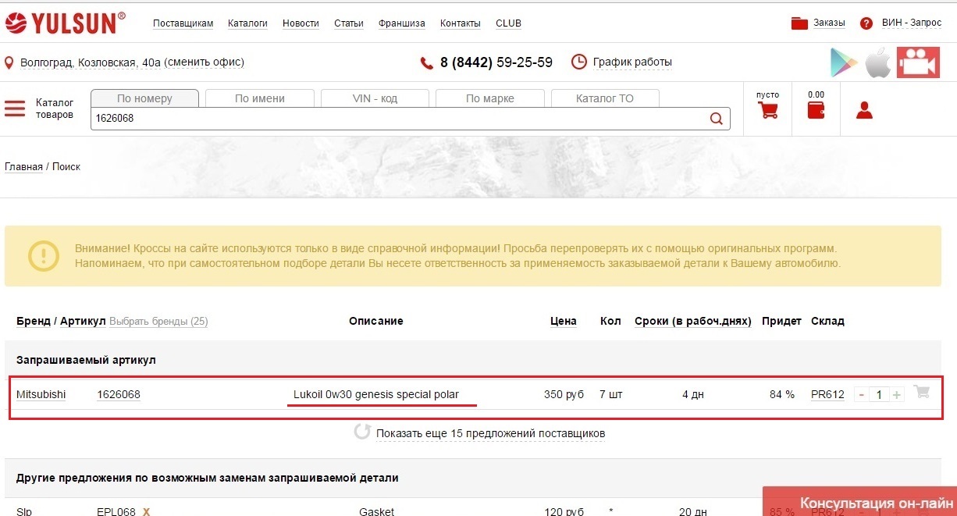Switch to the По имени tab
Screen dimensions: 957x516
pos(260,98)
